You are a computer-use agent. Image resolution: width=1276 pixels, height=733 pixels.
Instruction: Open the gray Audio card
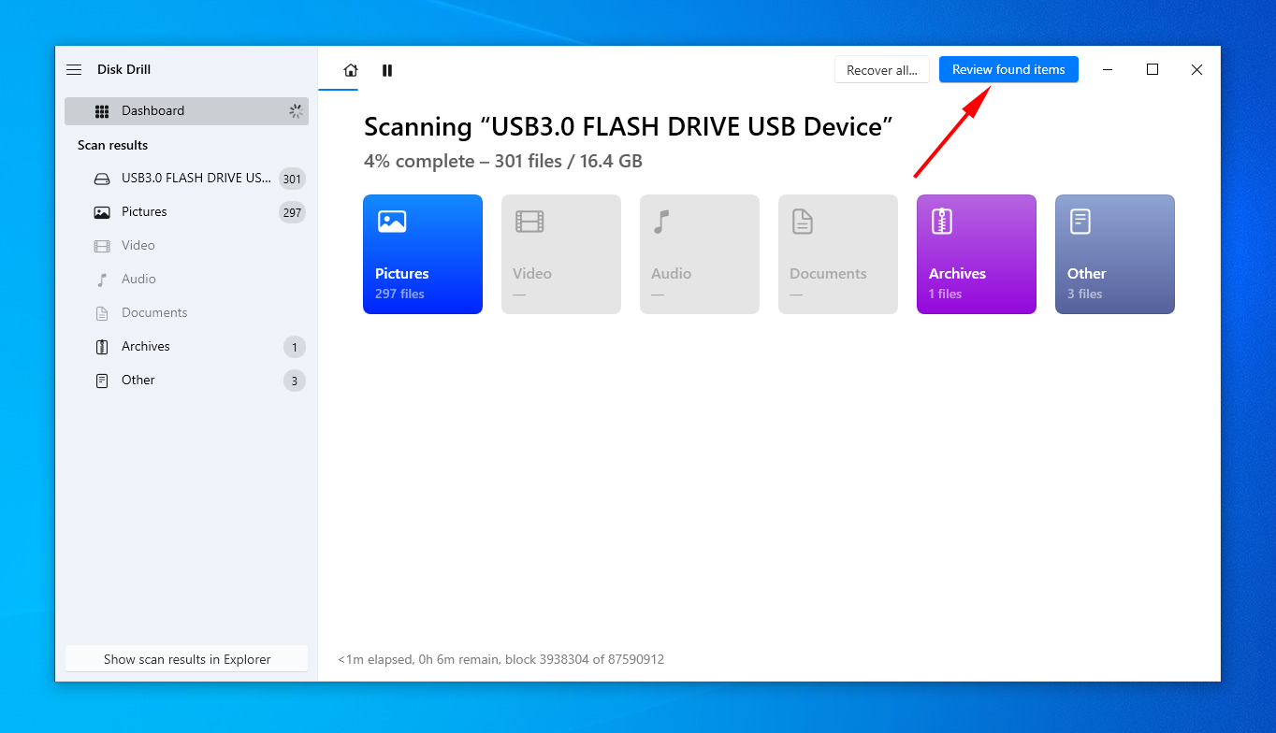pos(700,254)
